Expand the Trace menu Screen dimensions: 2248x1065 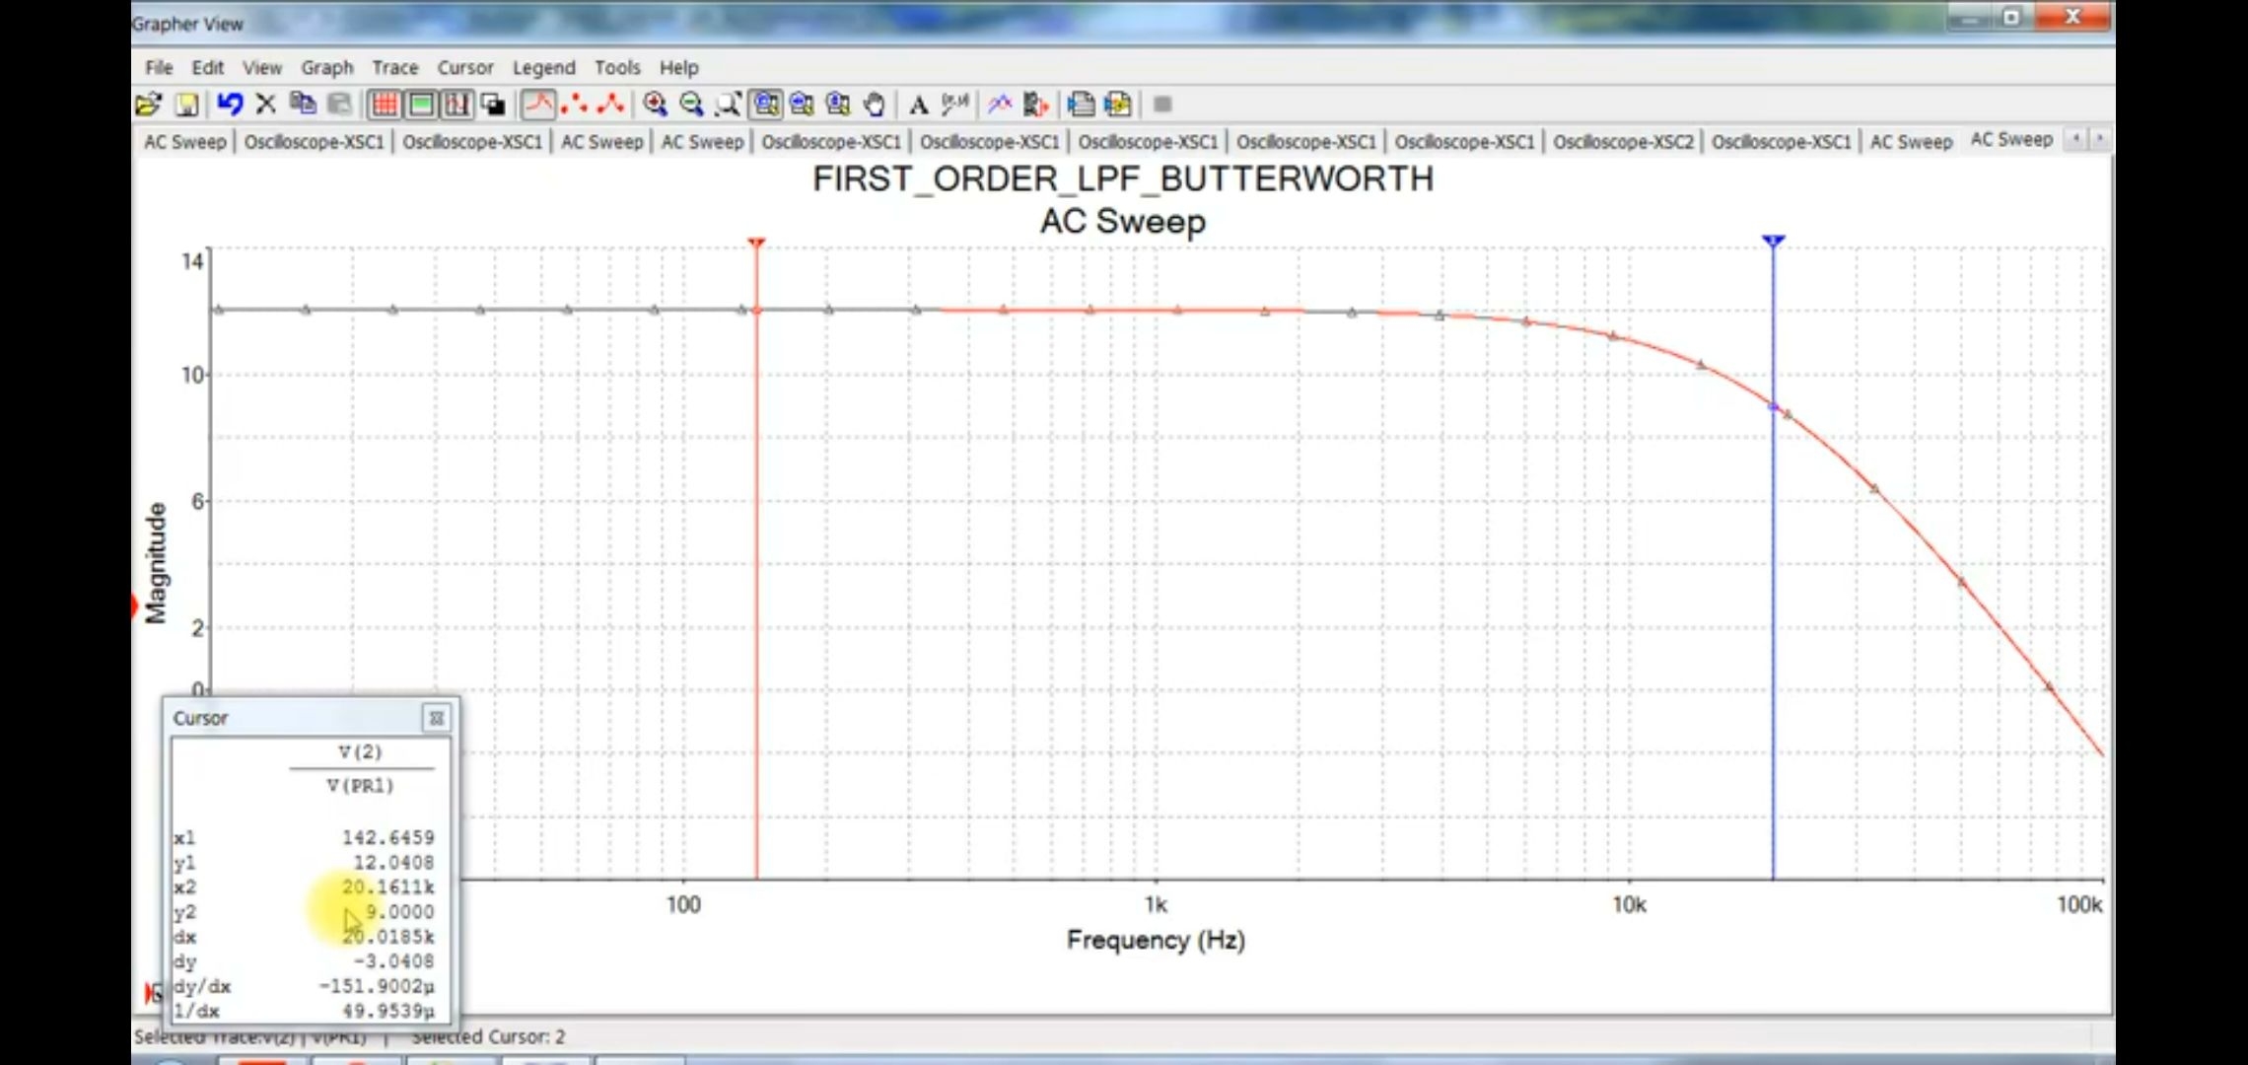(394, 68)
